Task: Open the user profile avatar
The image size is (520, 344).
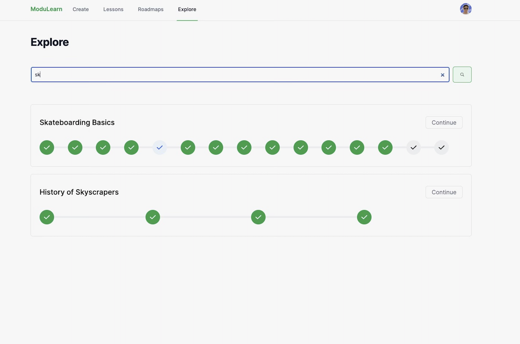Action: point(466,9)
